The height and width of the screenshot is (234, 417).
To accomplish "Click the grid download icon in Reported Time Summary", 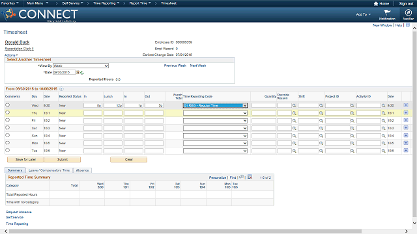I will click(250, 177).
